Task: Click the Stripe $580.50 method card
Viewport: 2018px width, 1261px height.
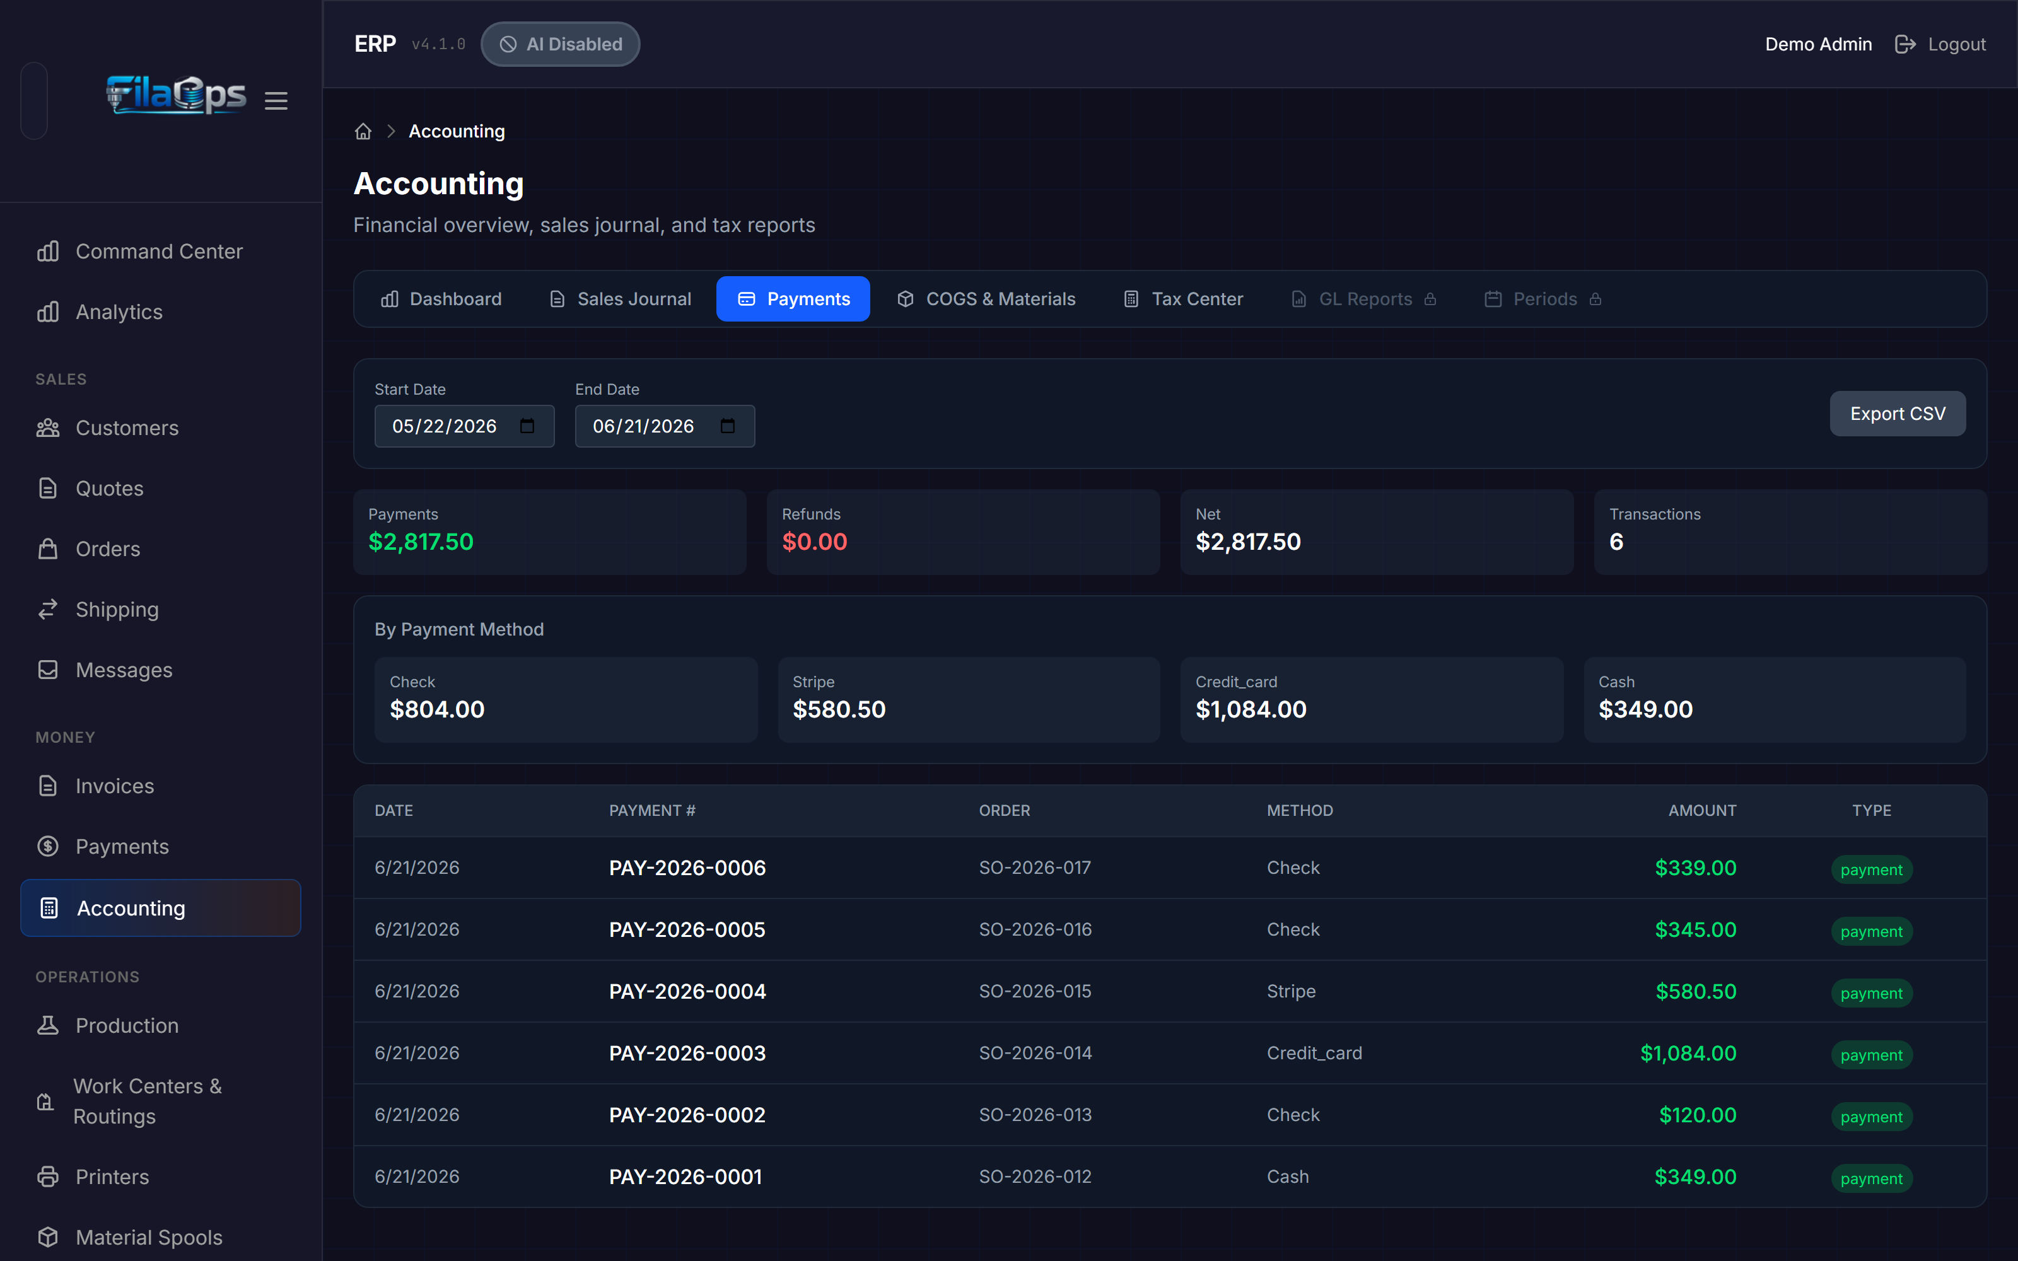Action: 968,699
